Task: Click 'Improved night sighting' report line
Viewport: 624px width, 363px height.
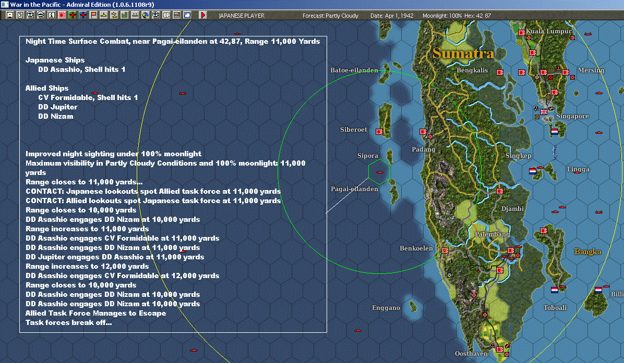Action: (113, 154)
